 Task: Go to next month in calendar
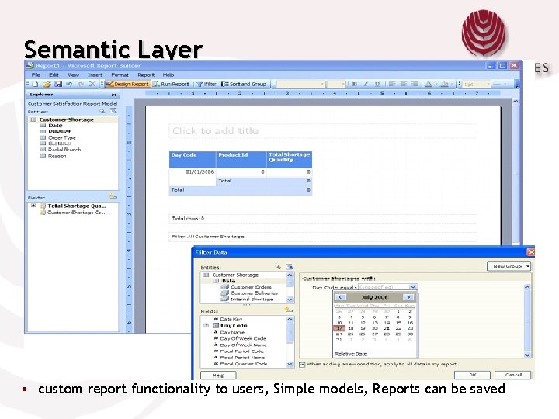408,297
